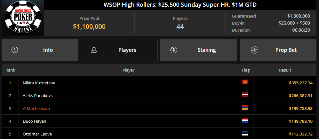
Task: Click Ottomar Ladva's Estonia flag icon
Action: click(x=245, y=133)
